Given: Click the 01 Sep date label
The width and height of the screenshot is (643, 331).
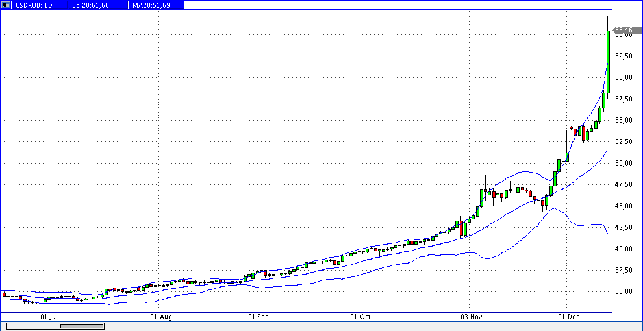Looking at the screenshot, I should 257,317.
